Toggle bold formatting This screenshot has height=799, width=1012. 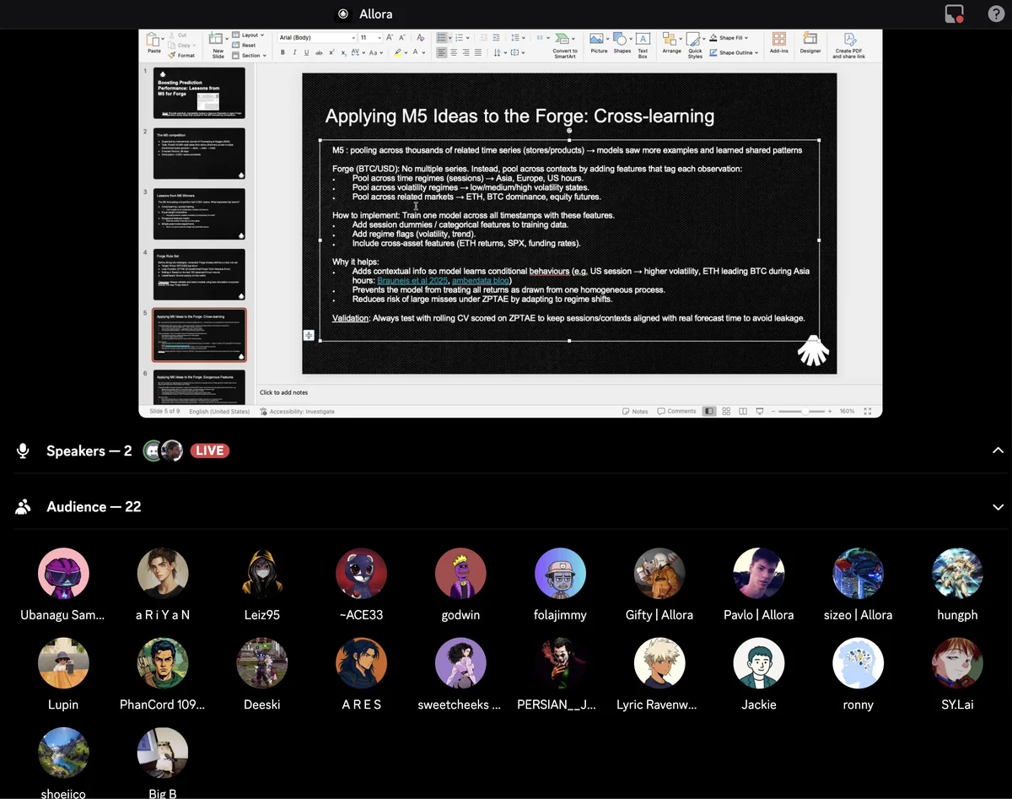point(283,53)
